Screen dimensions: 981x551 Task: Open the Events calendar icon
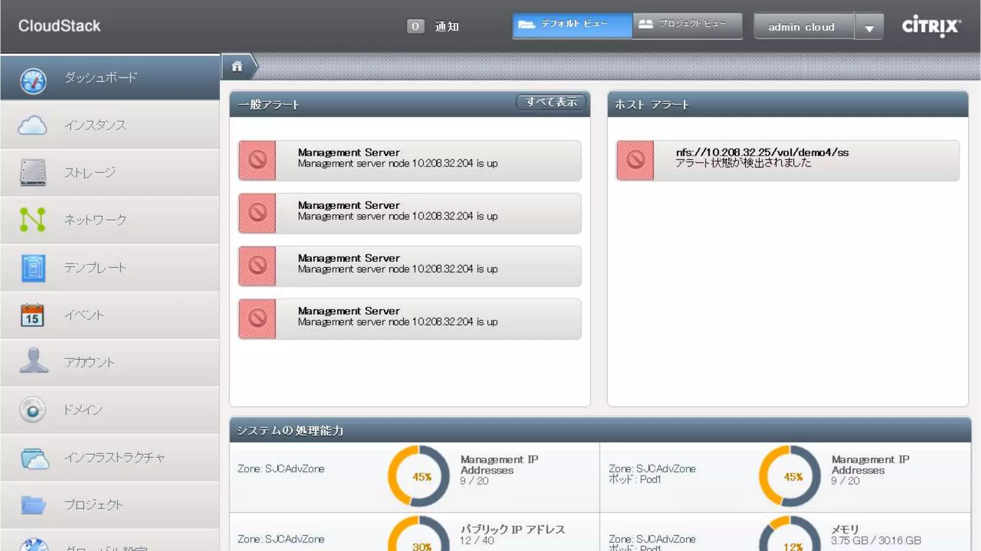[32, 315]
